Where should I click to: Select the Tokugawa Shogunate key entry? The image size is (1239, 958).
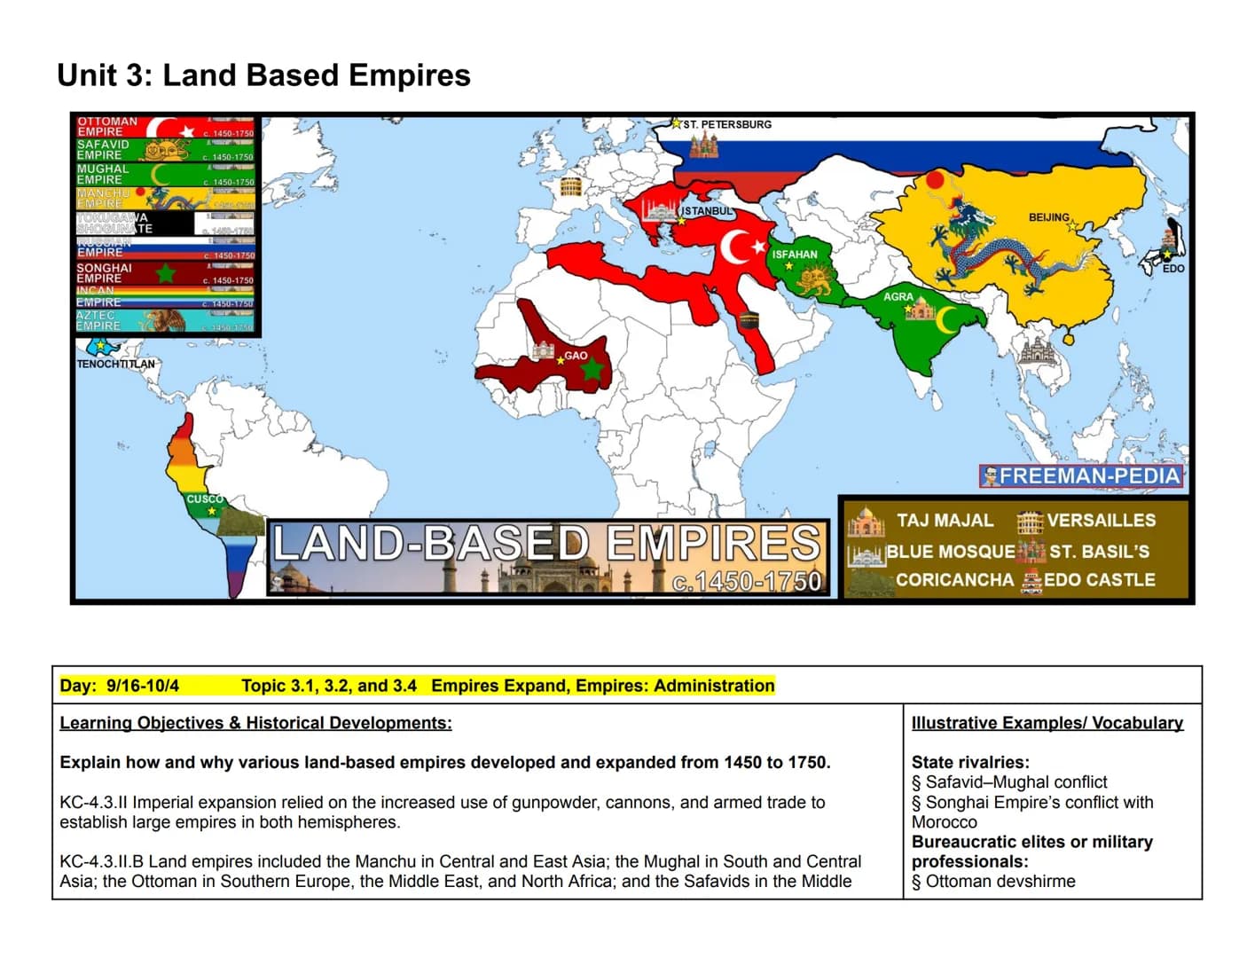click(x=165, y=223)
